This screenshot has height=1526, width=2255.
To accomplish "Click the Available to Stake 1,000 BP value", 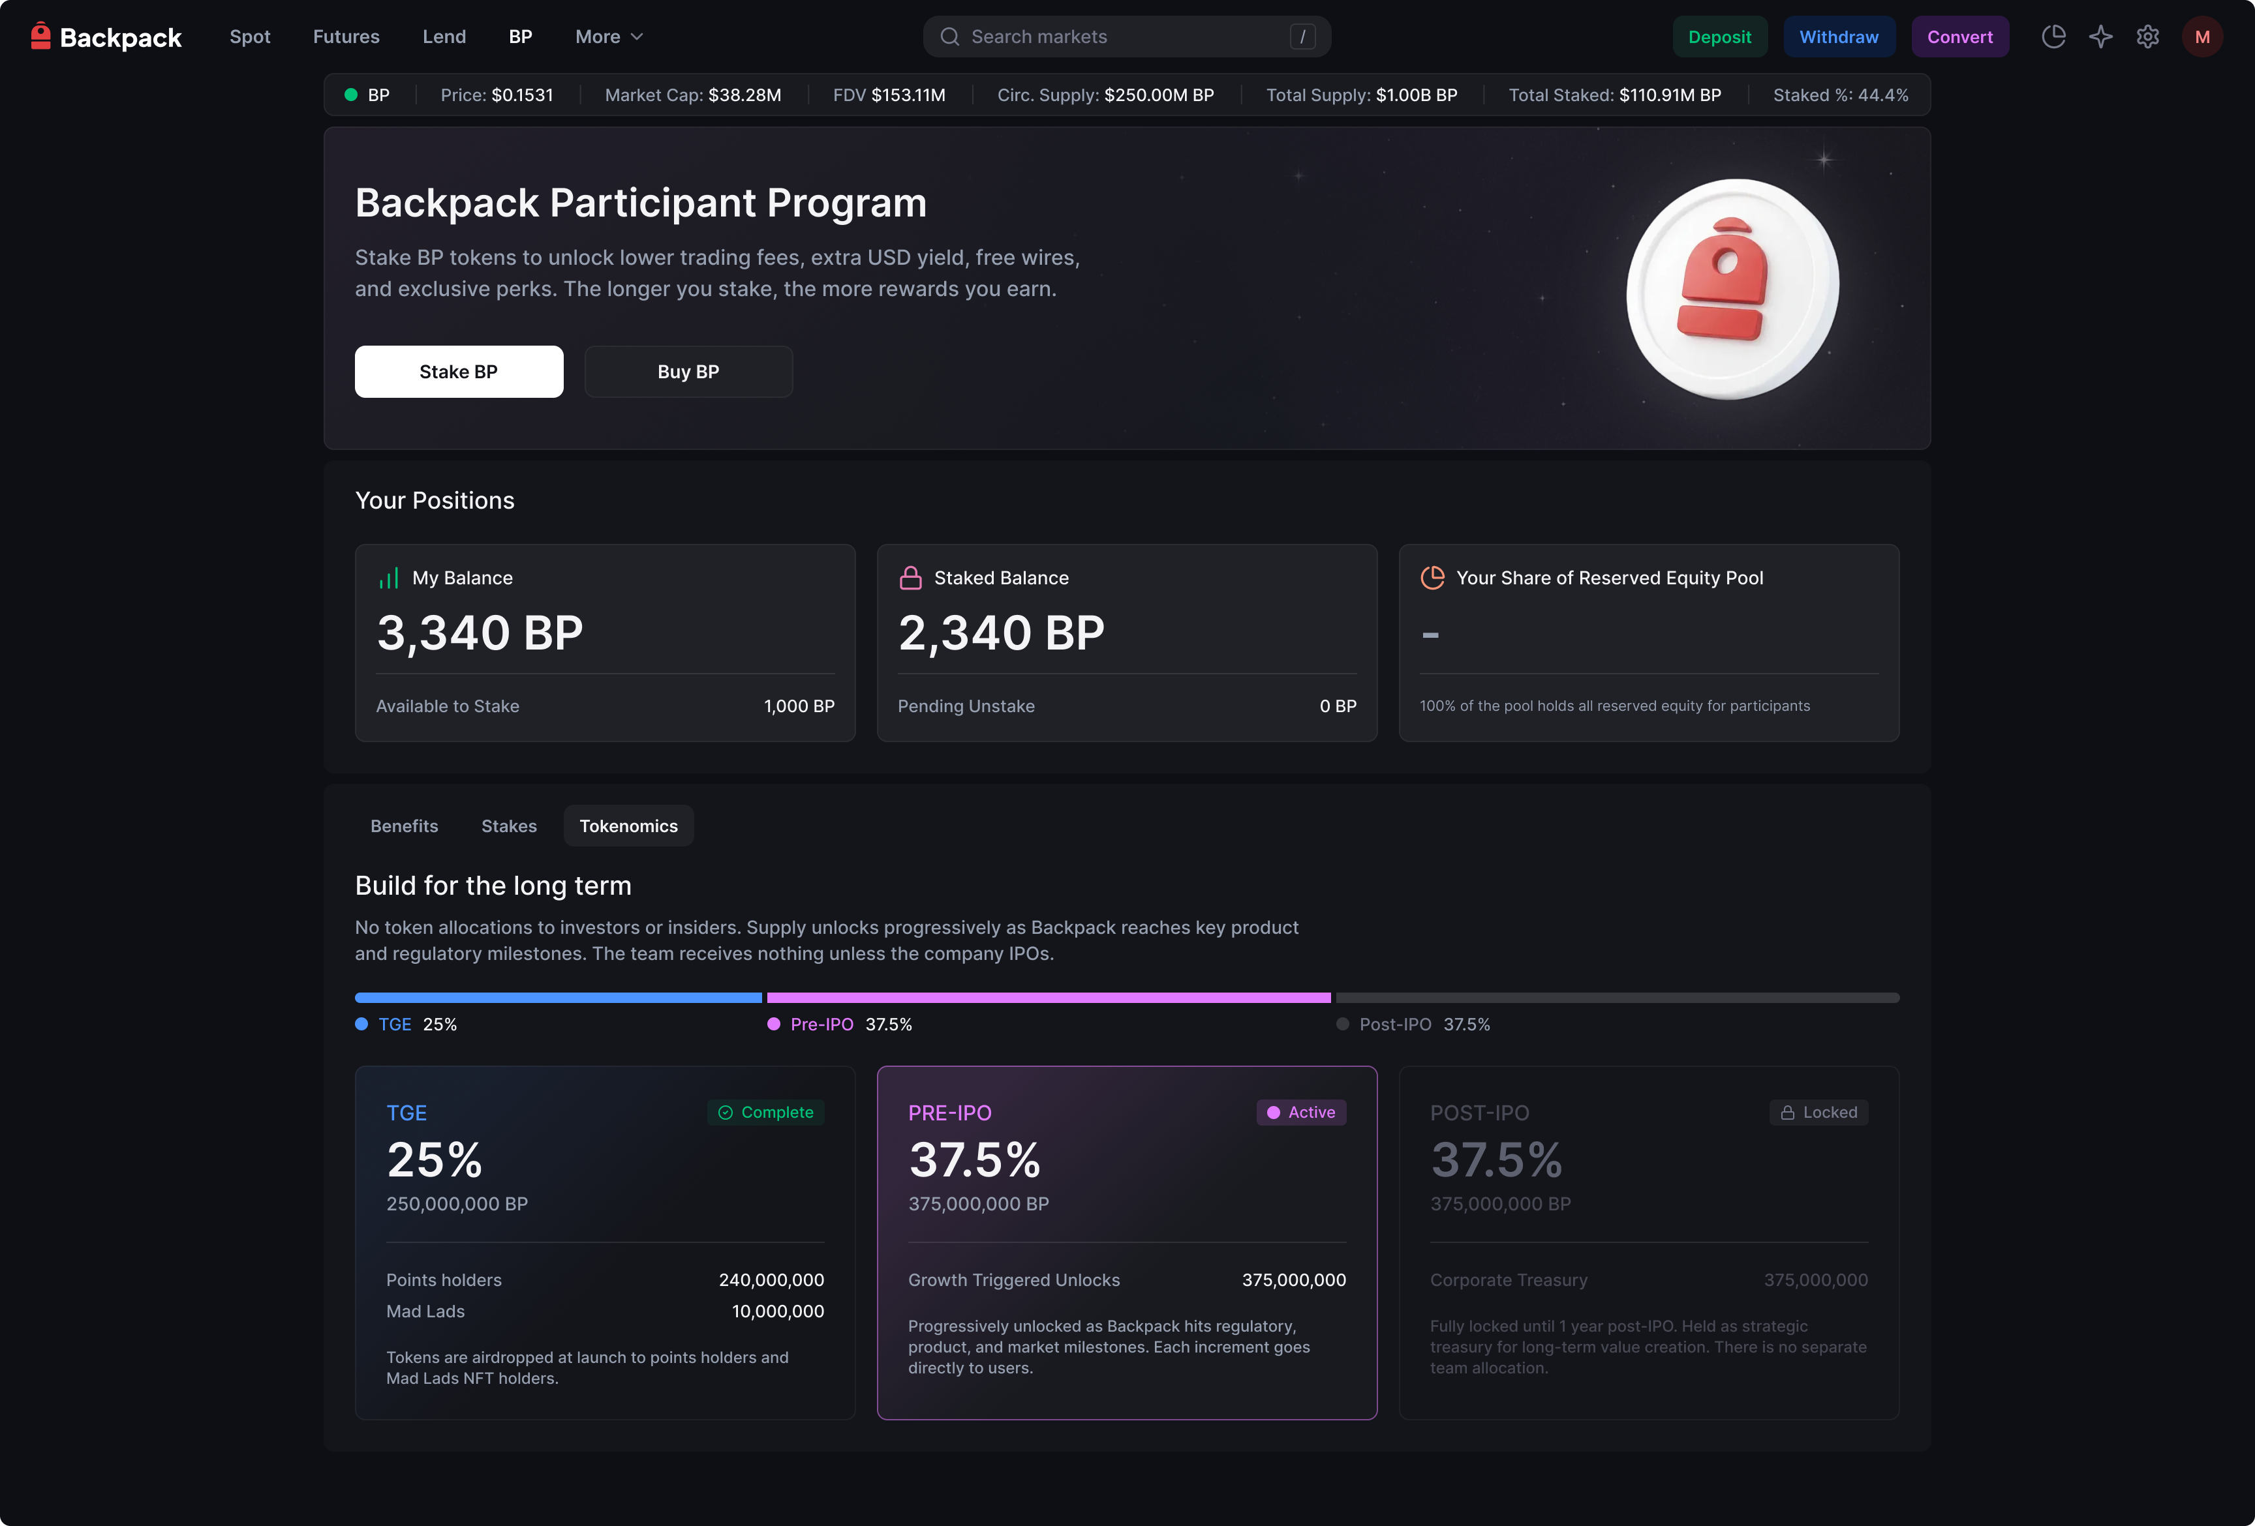I will pyautogui.click(x=799, y=706).
